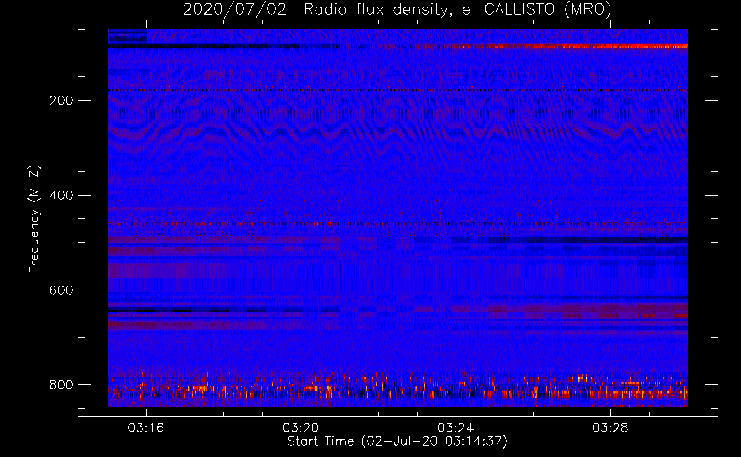This screenshot has width=741, height=457.
Task: Click the 03:24 time tick label
Action: point(456,428)
